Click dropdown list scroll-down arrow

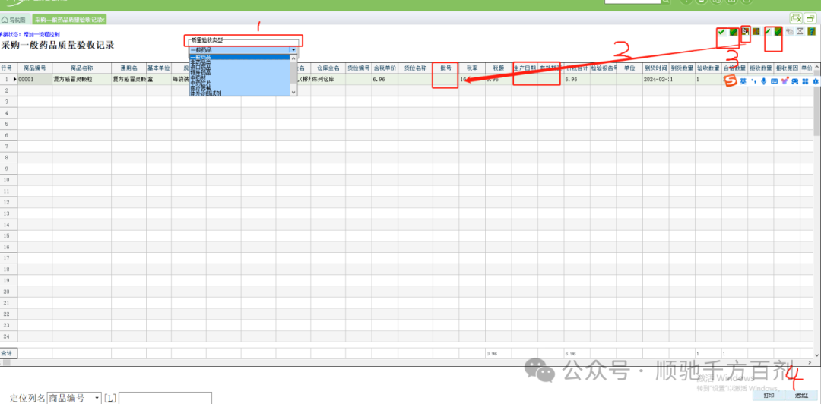click(x=293, y=92)
